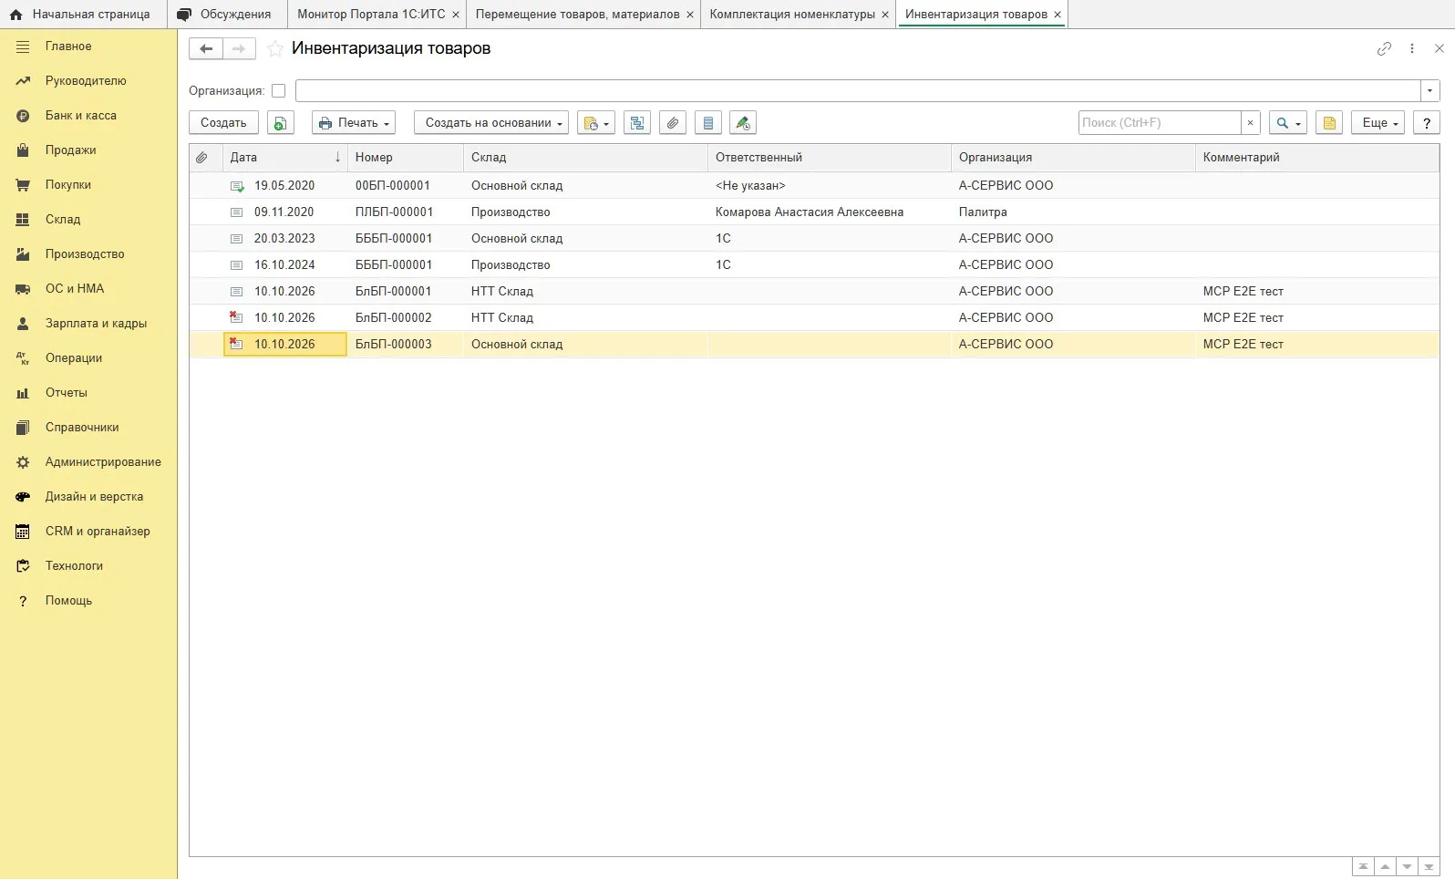Select the row with number БлБП-000002
Screen dimensions: 1455x879
814,318
